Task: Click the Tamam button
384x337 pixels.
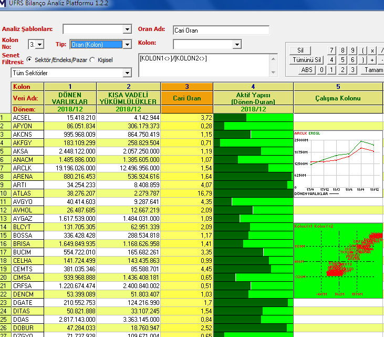Action: pos(373,70)
